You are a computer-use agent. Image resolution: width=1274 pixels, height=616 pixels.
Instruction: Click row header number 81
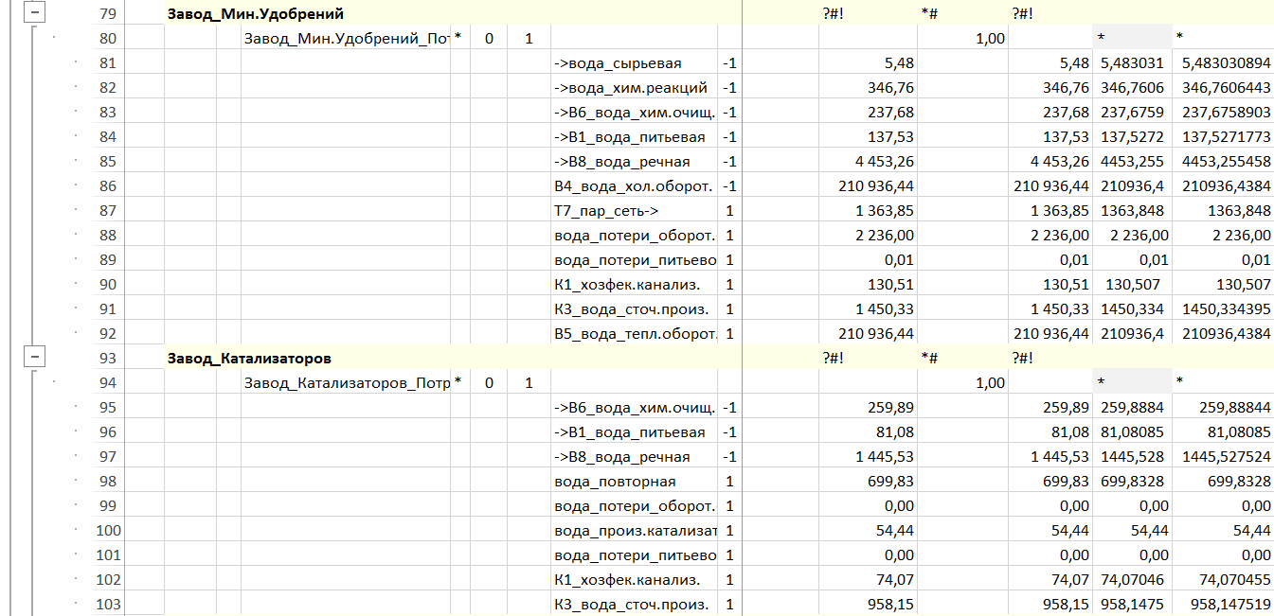(x=108, y=63)
